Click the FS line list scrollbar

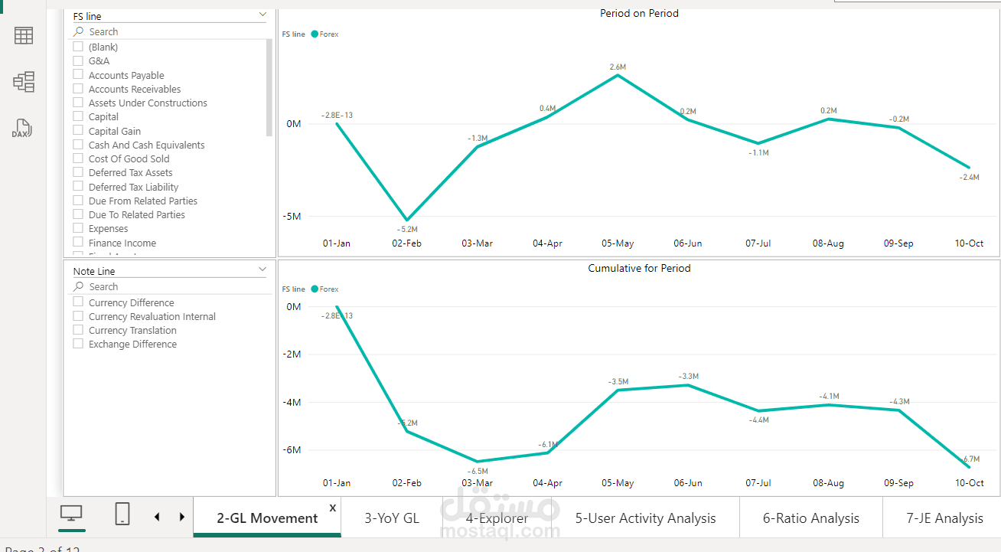coord(269,88)
